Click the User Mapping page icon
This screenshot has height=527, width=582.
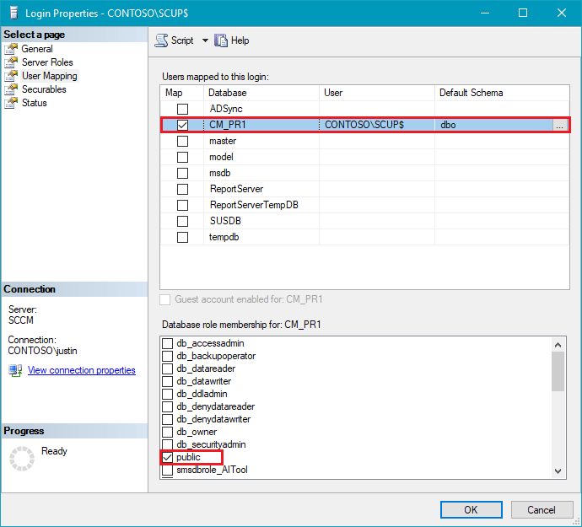11,76
